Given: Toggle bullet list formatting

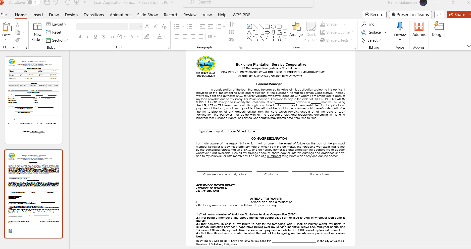Looking at the screenshot, I should [x=177, y=26].
